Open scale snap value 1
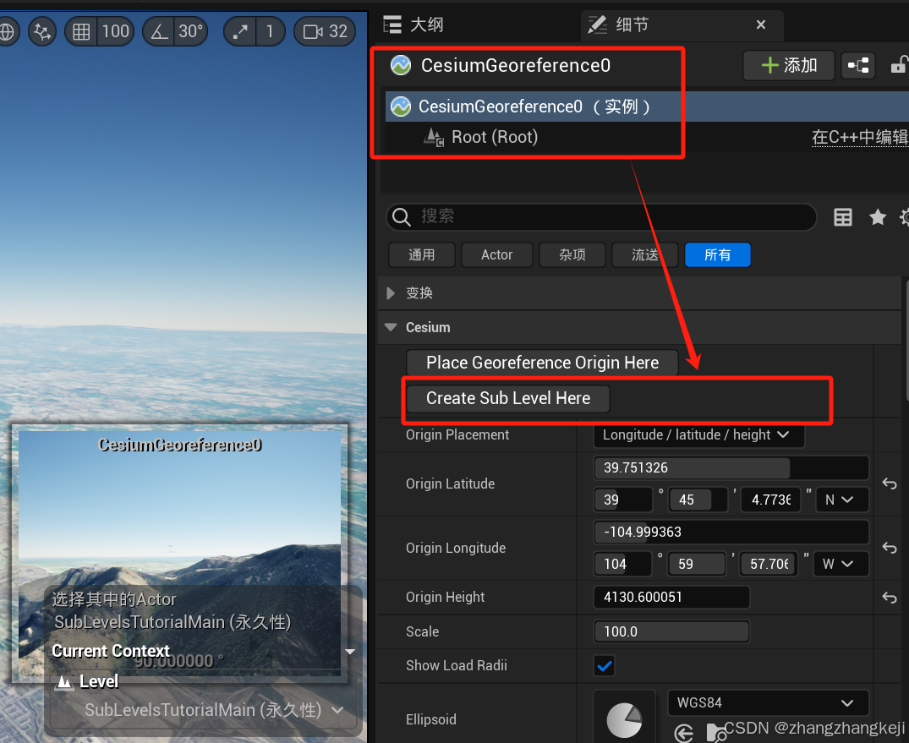909x743 pixels. point(270,31)
